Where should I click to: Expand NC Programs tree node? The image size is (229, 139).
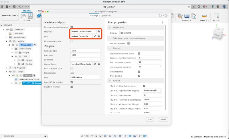point(6,68)
